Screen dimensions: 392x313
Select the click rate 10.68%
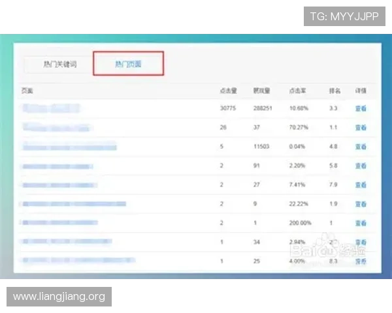[299, 108]
